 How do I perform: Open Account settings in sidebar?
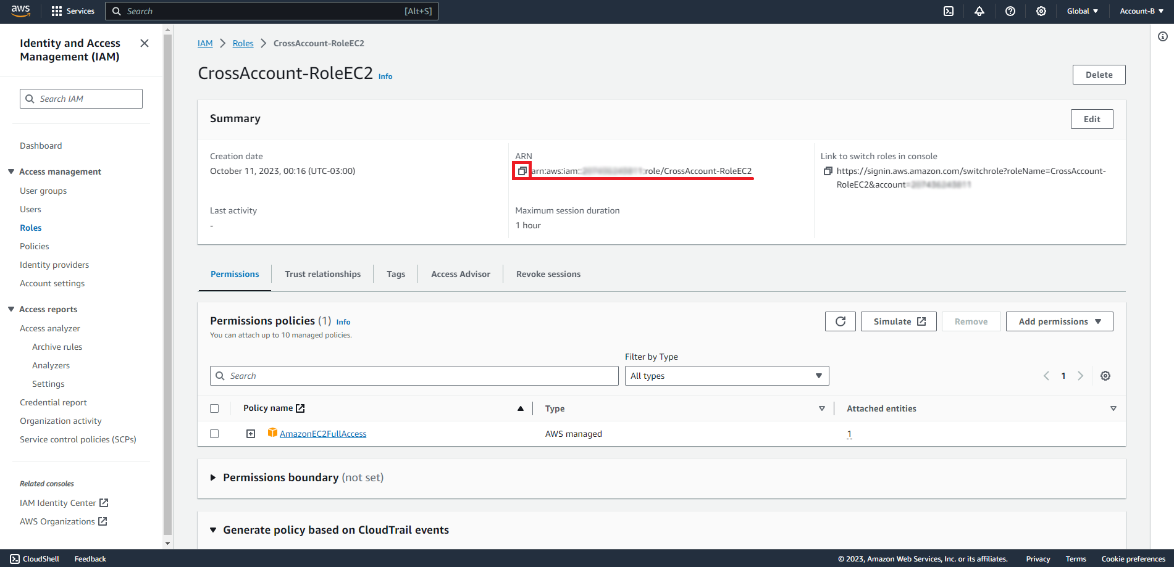click(x=52, y=283)
